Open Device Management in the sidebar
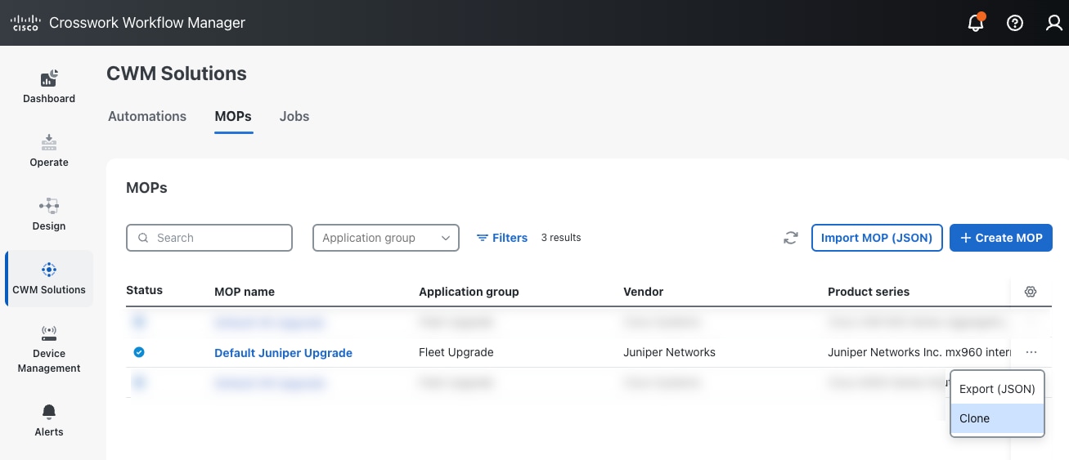This screenshot has width=1069, height=460. pyautogui.click(x=49, y=349)
